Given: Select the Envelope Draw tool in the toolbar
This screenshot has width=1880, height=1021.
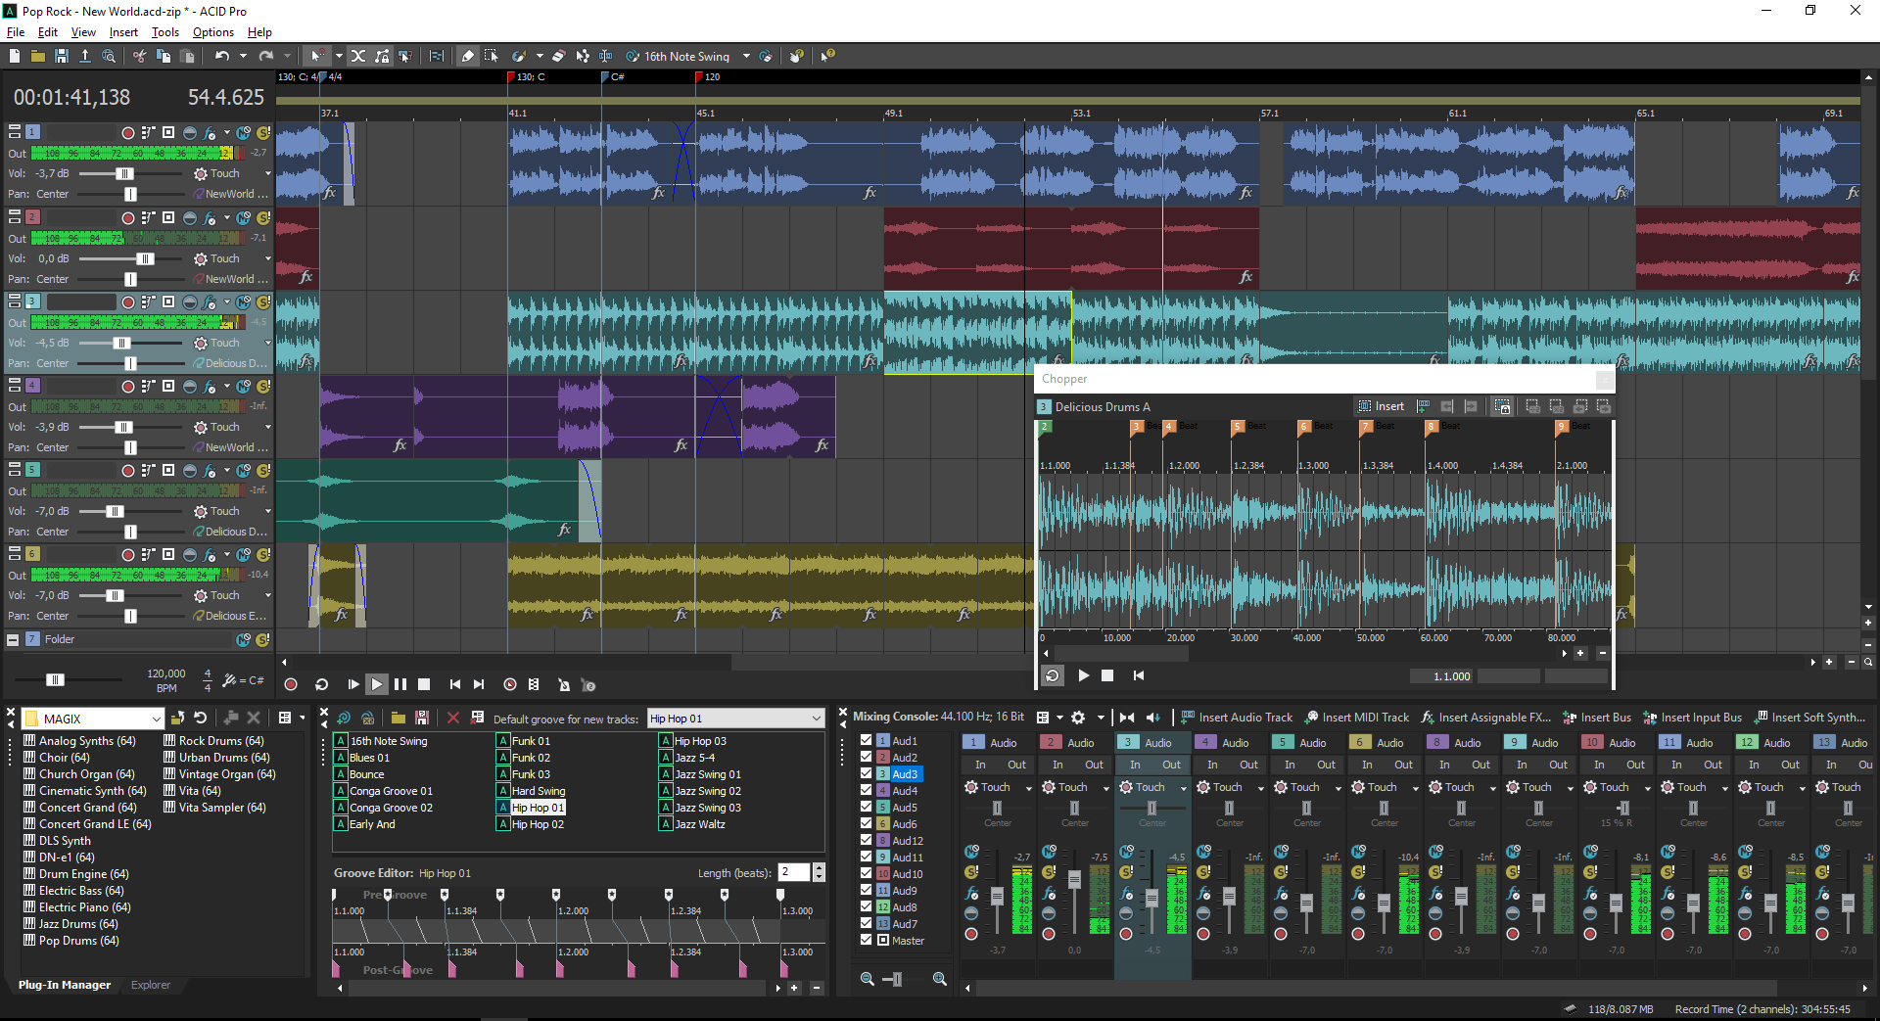Looking at the screenshot, I should click(583, 57).
